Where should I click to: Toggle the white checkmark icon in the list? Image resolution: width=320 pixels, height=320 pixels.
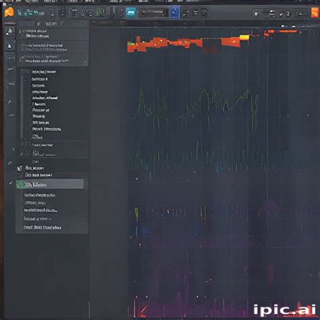click(x=20, y=168)
